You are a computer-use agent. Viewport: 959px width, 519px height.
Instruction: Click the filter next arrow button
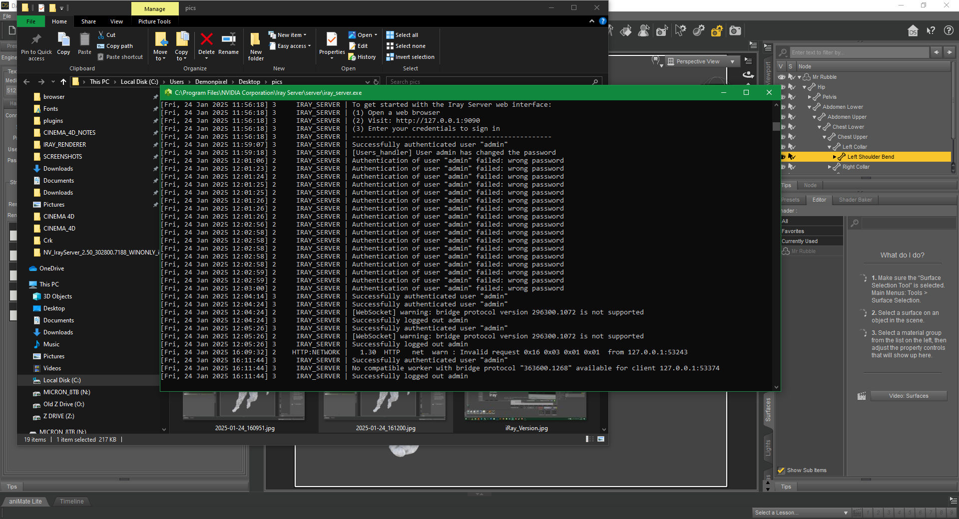[949, 52]
